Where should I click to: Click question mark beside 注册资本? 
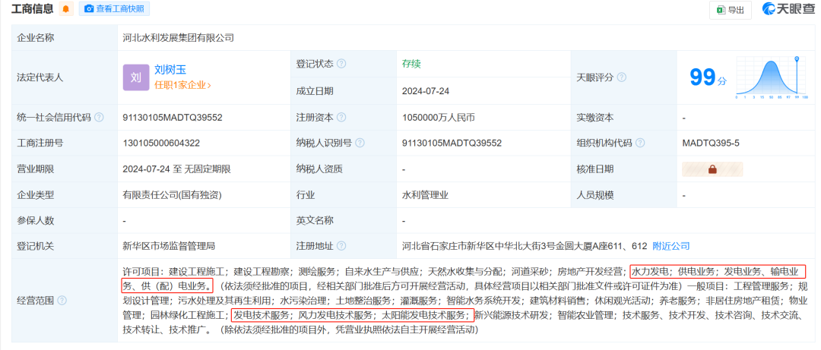click(341, 118)
